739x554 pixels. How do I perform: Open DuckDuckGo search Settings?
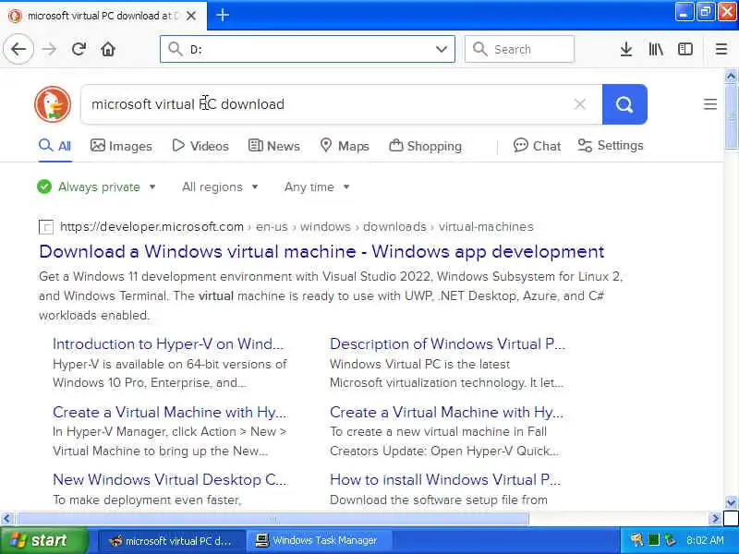tap(611, 146)
